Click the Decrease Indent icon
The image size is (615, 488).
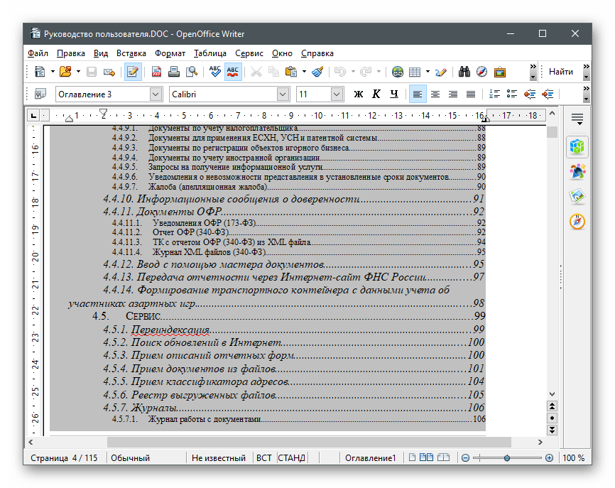tap(530, 94)
